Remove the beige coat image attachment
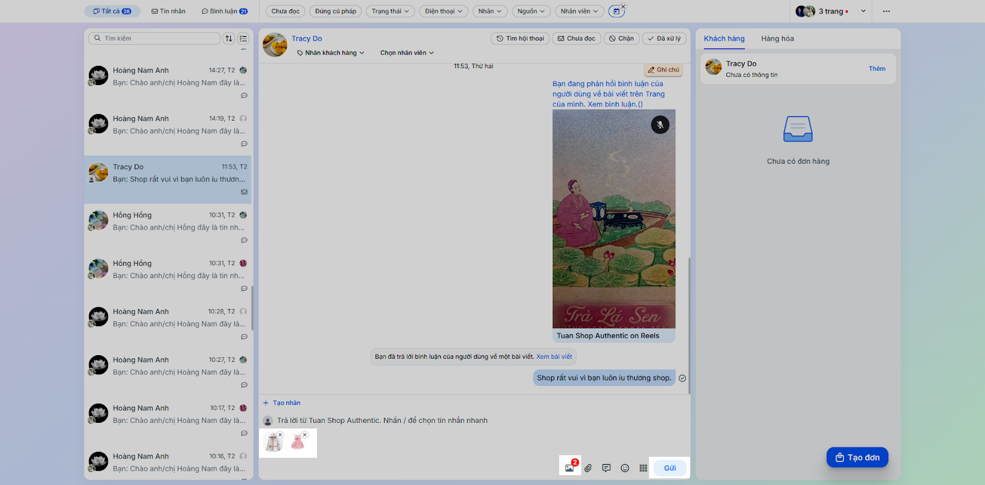 [280, 435]
